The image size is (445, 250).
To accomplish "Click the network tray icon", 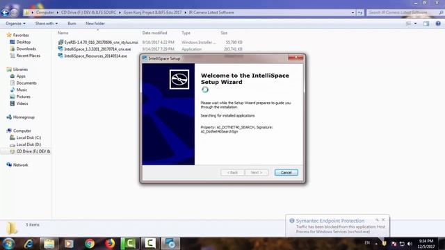I will (x=402, y=244).
